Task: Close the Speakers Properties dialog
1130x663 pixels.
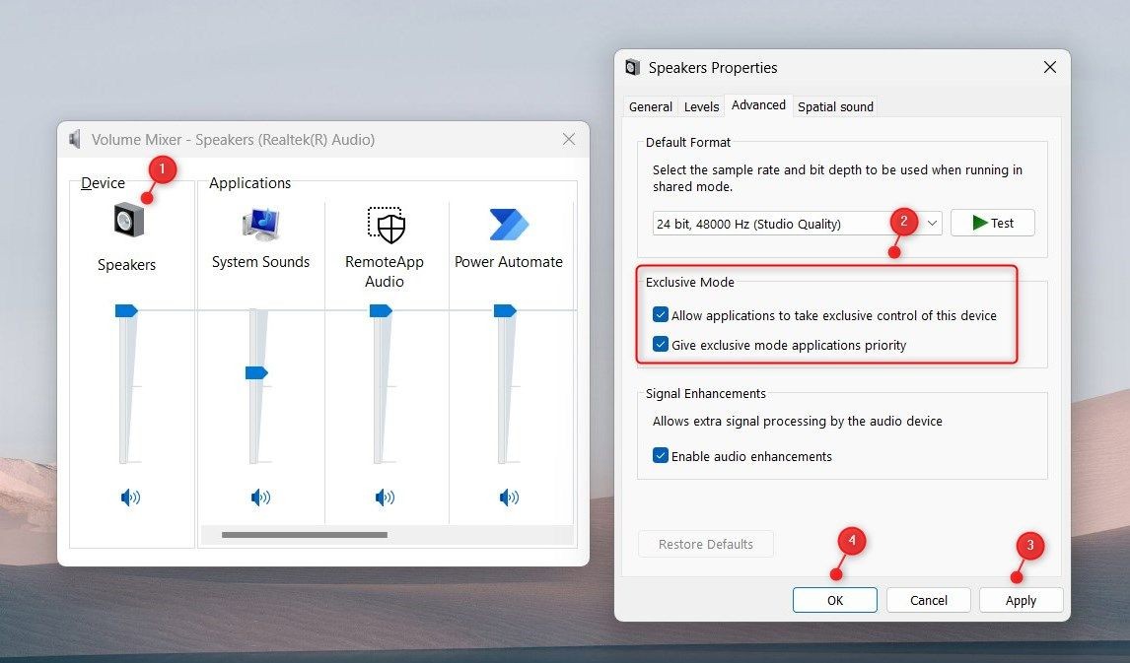Action: pos(1050,67)
